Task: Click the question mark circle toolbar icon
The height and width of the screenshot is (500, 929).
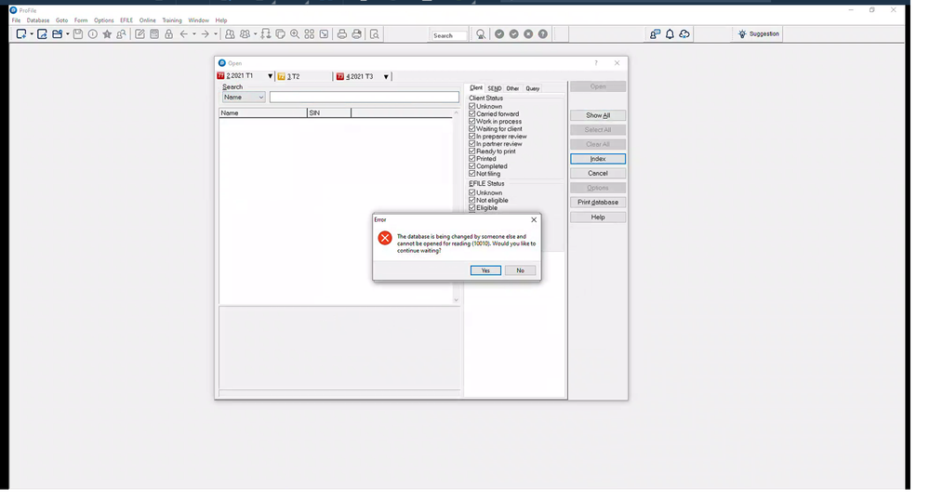Action: (x=543, y=34)
